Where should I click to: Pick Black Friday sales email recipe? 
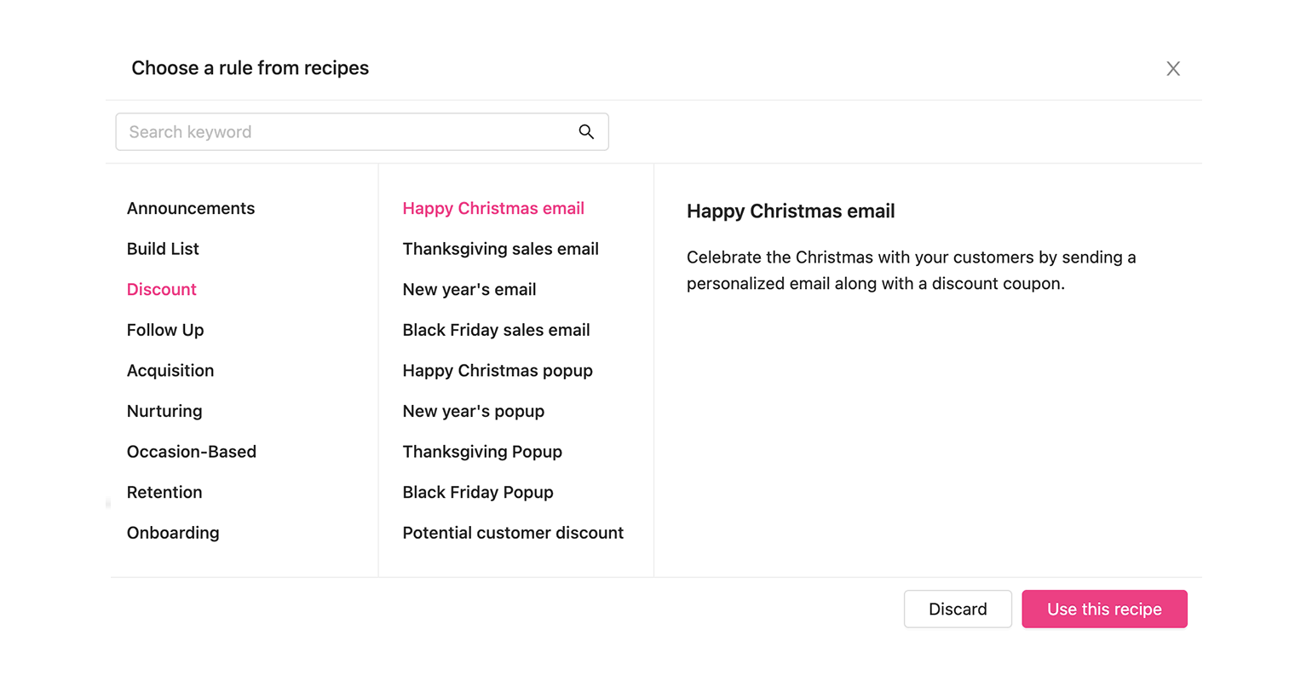(497, 330)
